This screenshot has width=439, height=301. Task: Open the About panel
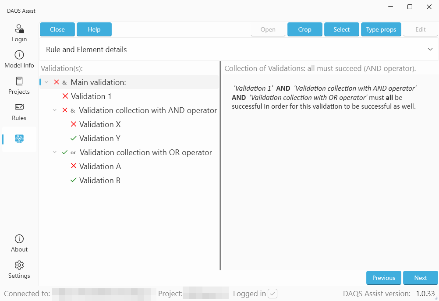click(x=19, y=243)
